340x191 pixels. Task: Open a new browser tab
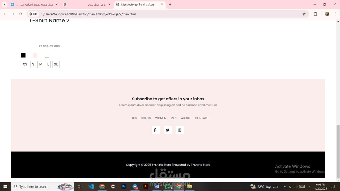170,5
